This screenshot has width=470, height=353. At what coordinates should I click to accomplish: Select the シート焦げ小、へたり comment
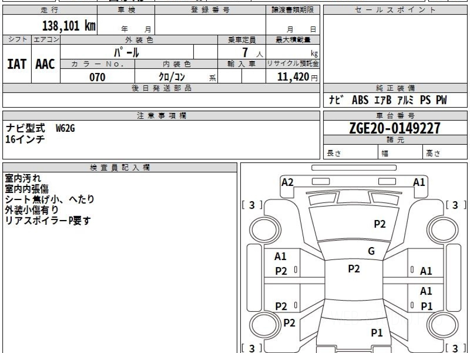click(x=49, y=200)
